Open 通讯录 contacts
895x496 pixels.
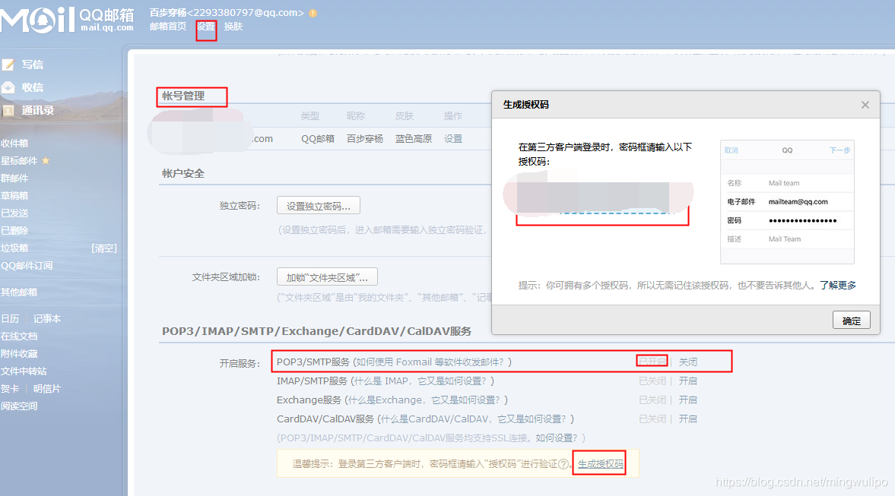[38, 111]
